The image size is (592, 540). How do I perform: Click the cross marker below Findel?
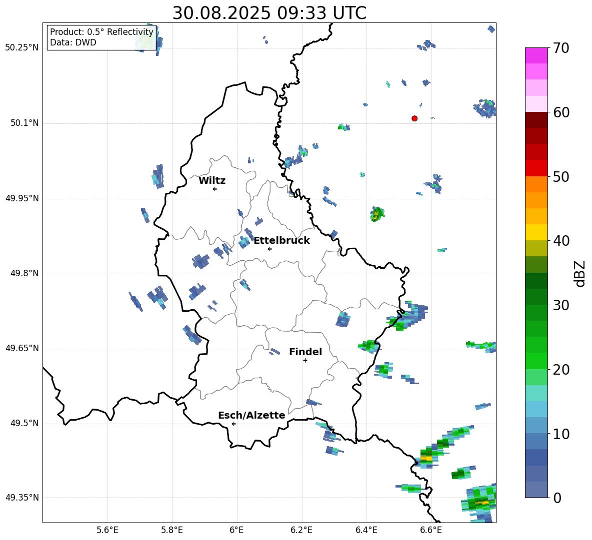(x=305, y=361)
